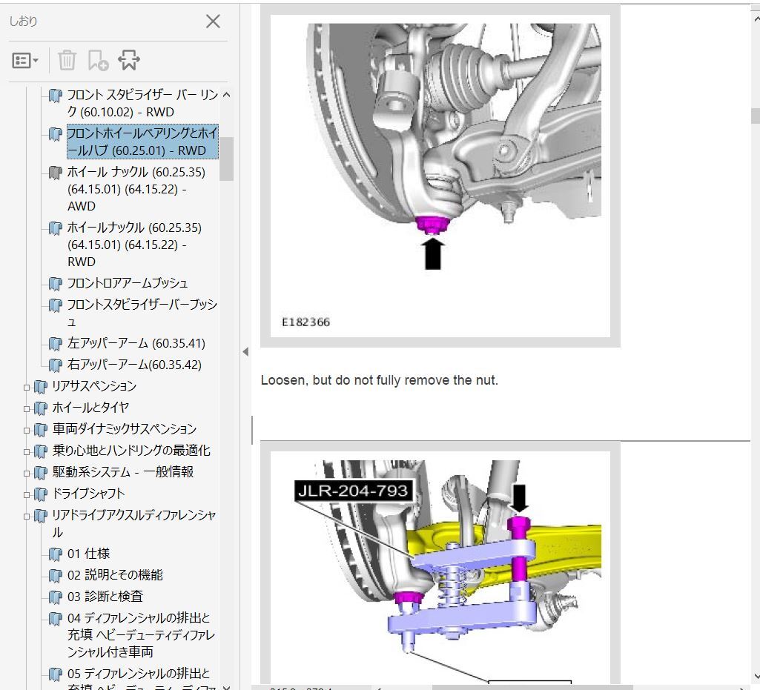Image resolution: width=760 pixels, height=690 pixels.
Task: Click bookmark icon beside 01 仕様
Action: pyautogui.click(x=56, y=554)
